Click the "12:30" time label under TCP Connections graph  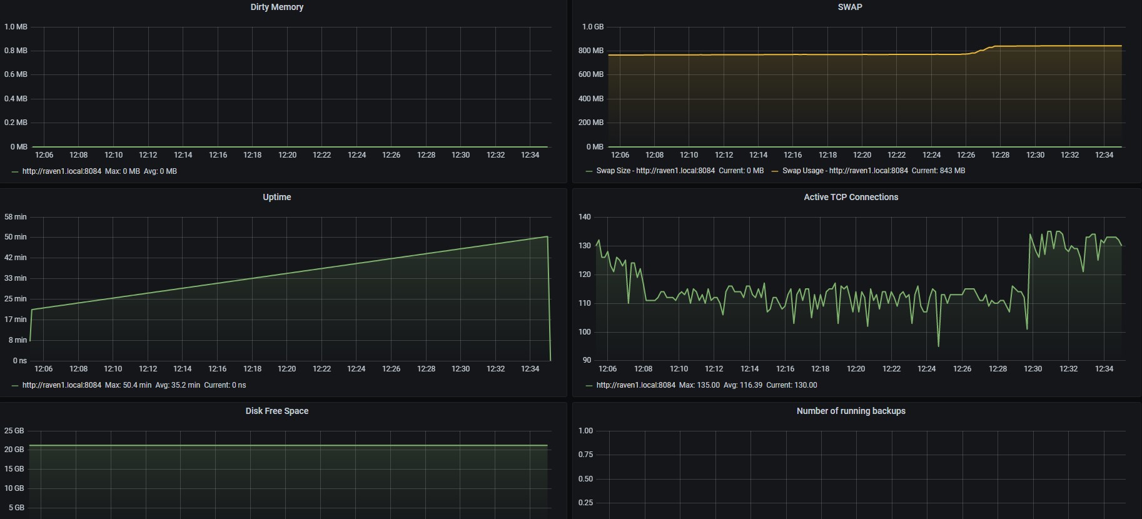point(1033,369)
